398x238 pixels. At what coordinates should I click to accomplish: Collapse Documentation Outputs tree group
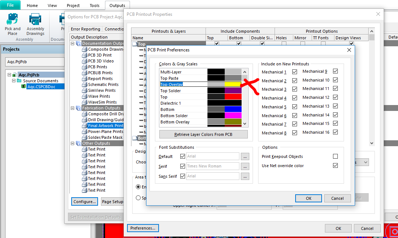click(x=73, y=43)
